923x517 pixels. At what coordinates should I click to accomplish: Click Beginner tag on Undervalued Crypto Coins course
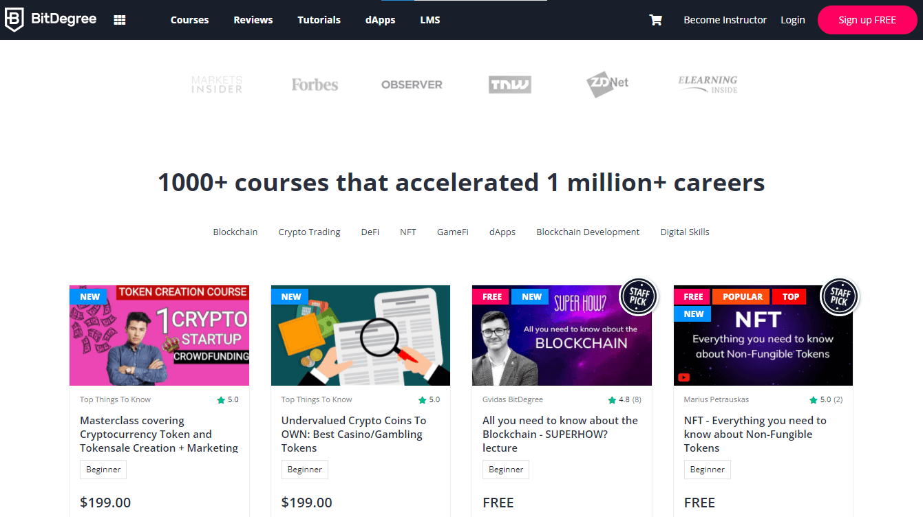[305, 470]
